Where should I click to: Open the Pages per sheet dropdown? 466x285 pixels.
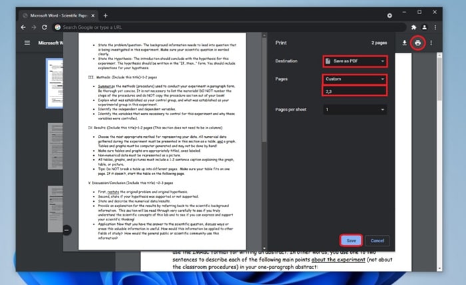click(355, 109)
